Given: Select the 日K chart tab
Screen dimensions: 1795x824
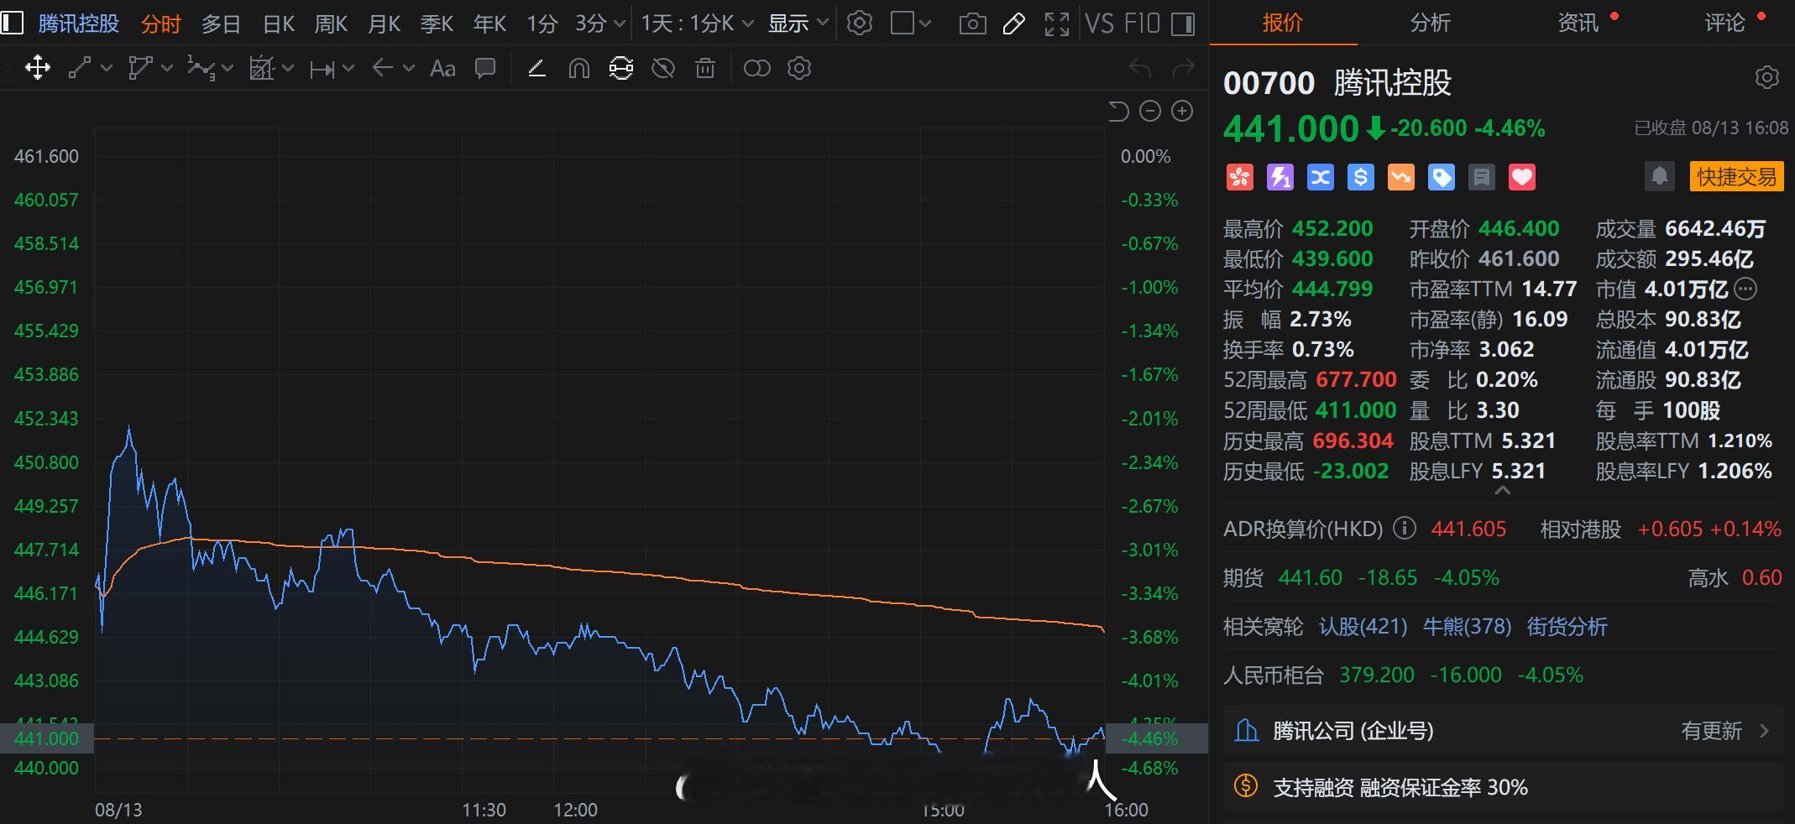Looking at the screenshot, I should (279, 23).
